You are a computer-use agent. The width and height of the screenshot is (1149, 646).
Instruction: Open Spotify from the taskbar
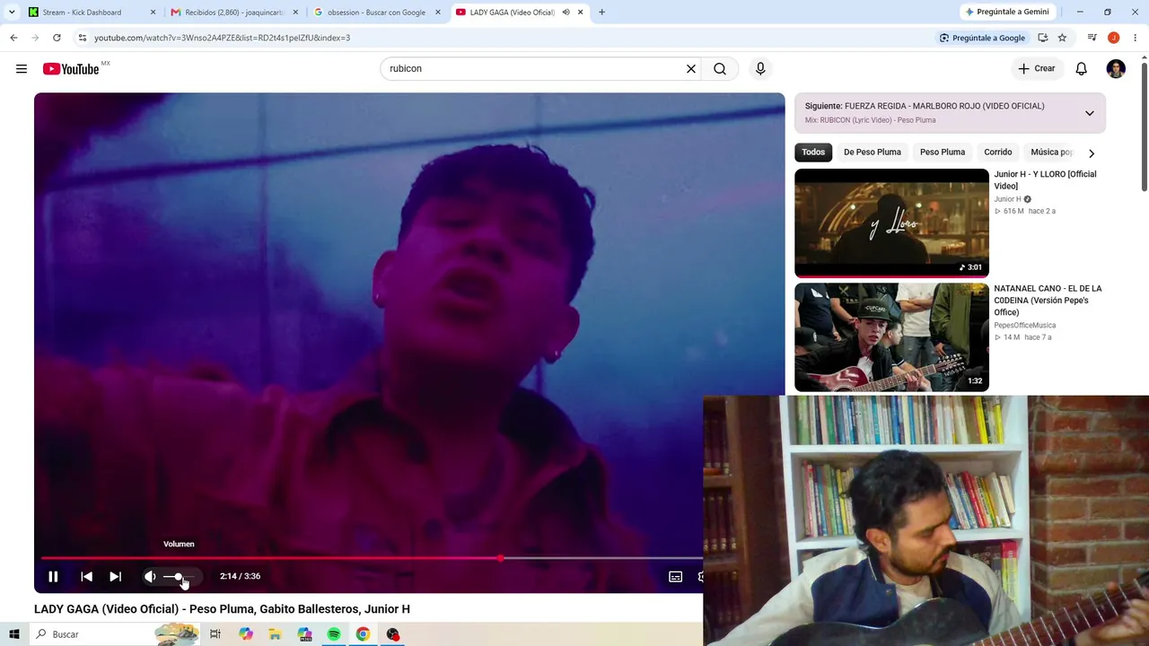click(334, 634)
